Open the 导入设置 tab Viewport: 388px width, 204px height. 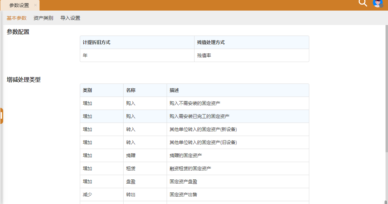click(x=70, y=18)
